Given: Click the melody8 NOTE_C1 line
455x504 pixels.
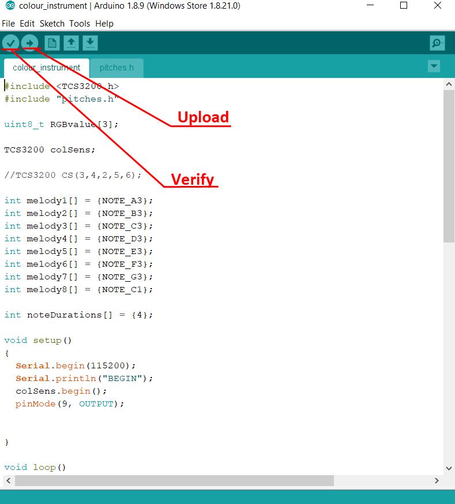Looking at the screenshot, I should pos(78,290).
